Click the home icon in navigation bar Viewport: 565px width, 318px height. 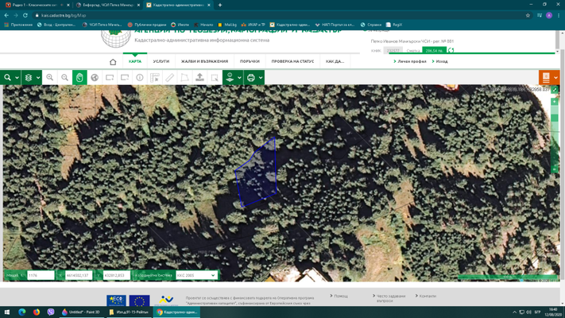click(x=113, y=61)
